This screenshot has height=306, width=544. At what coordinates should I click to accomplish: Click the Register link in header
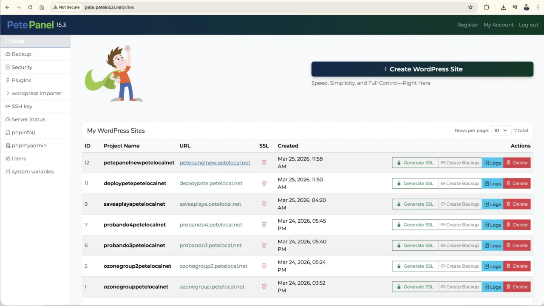[467, 25]
